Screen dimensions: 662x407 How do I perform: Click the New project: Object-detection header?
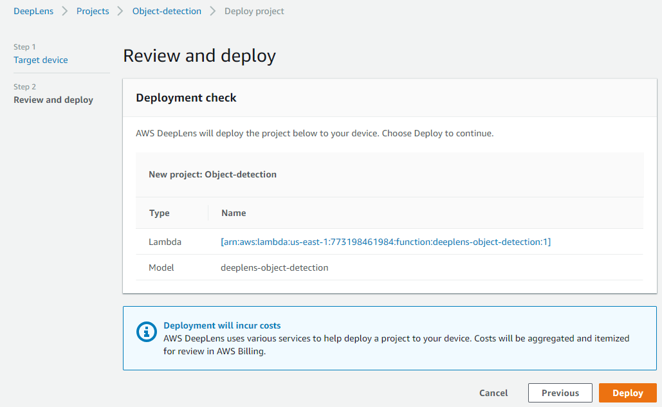point(213,174)
